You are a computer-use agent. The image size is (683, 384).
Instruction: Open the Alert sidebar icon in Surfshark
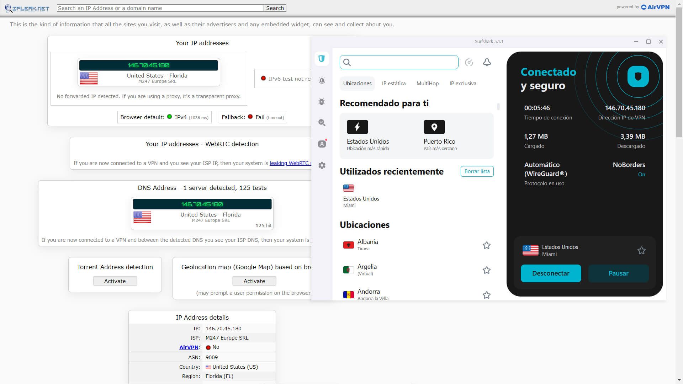(322, 80)
